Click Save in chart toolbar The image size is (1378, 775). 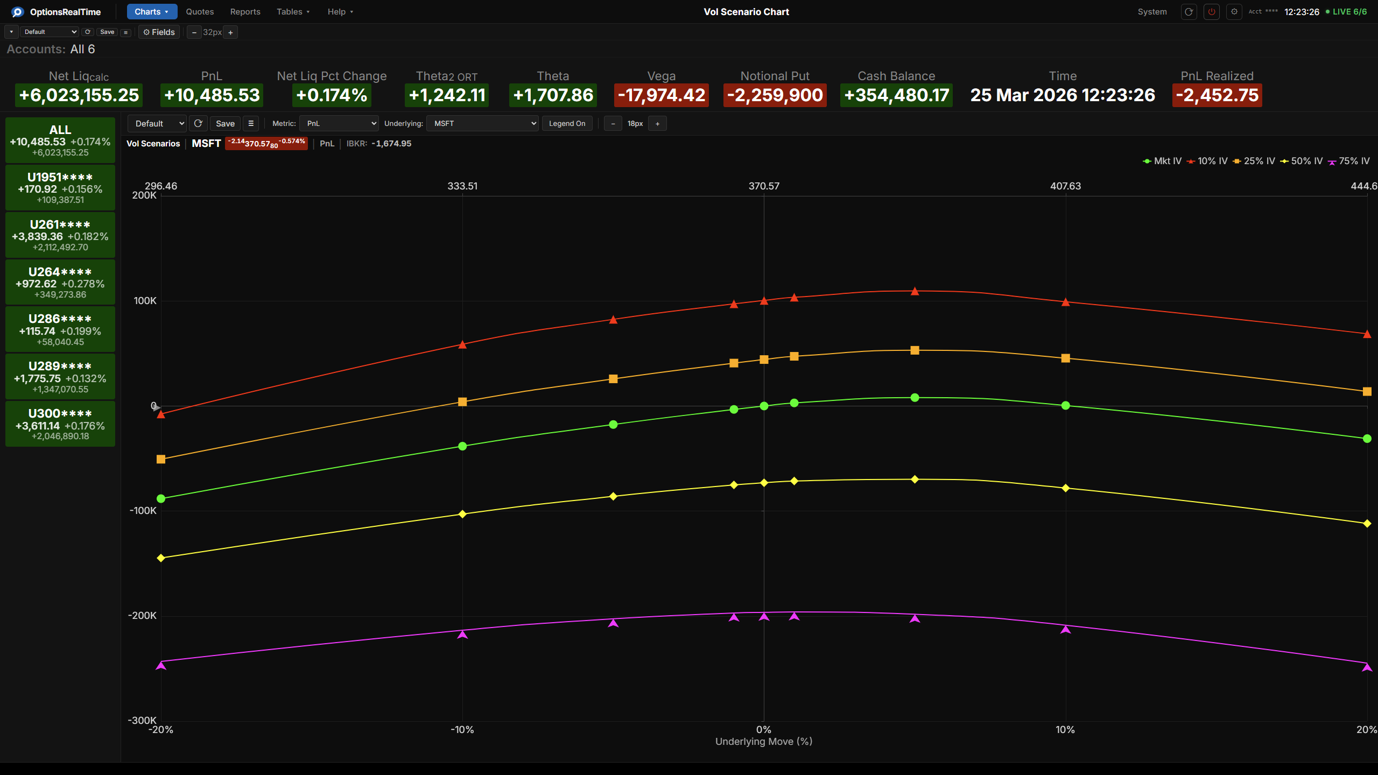[x=225, y=123]
